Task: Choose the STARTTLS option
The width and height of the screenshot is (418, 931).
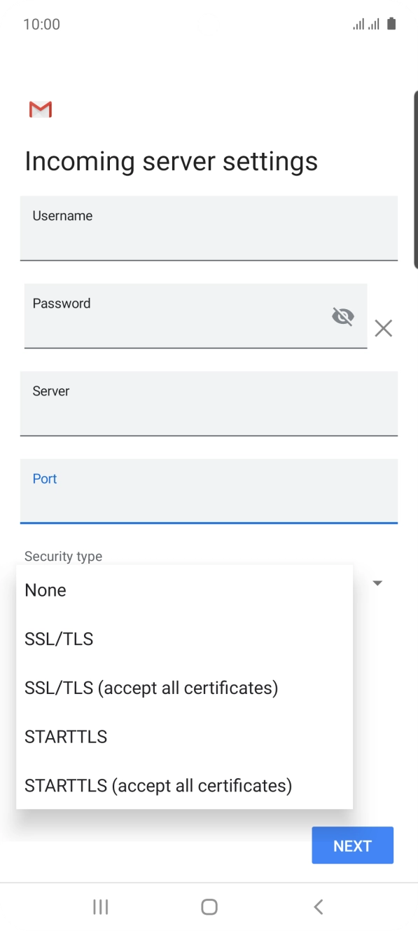Action: (184, 737)
